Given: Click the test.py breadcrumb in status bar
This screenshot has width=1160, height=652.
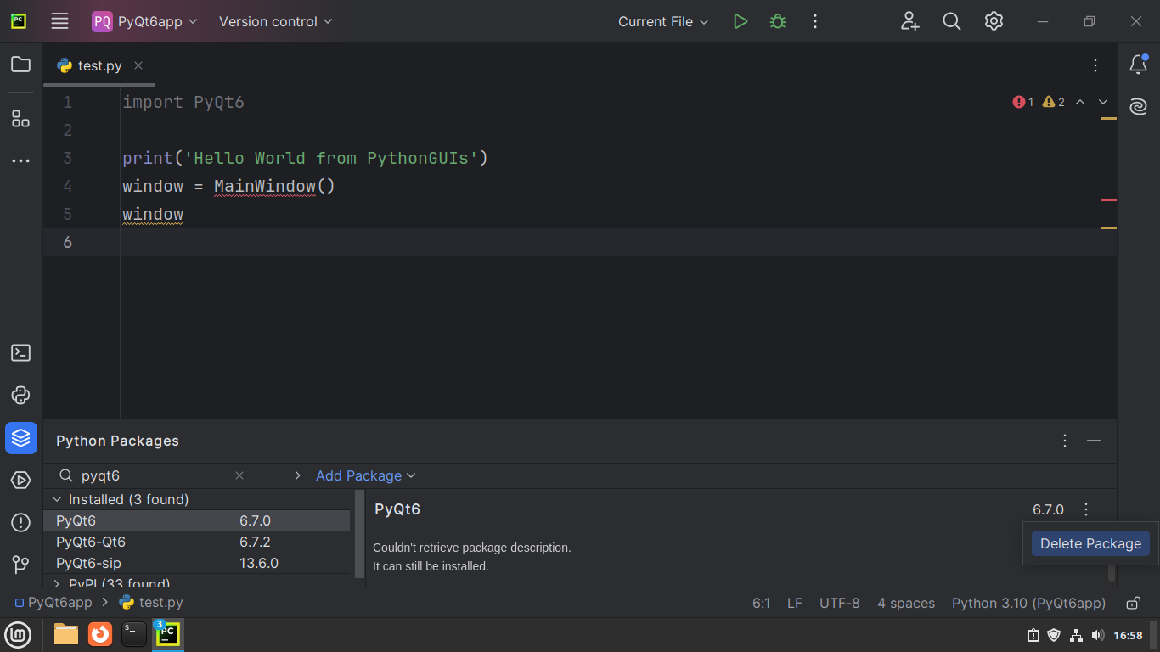Looking at the screenshot, I should (x=151, y=603).
